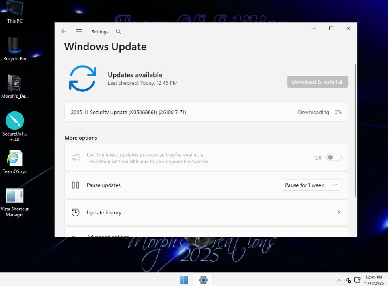Show hidden system tray icons
The width and height of the screenshot is (388, 286).
[339, 280]
